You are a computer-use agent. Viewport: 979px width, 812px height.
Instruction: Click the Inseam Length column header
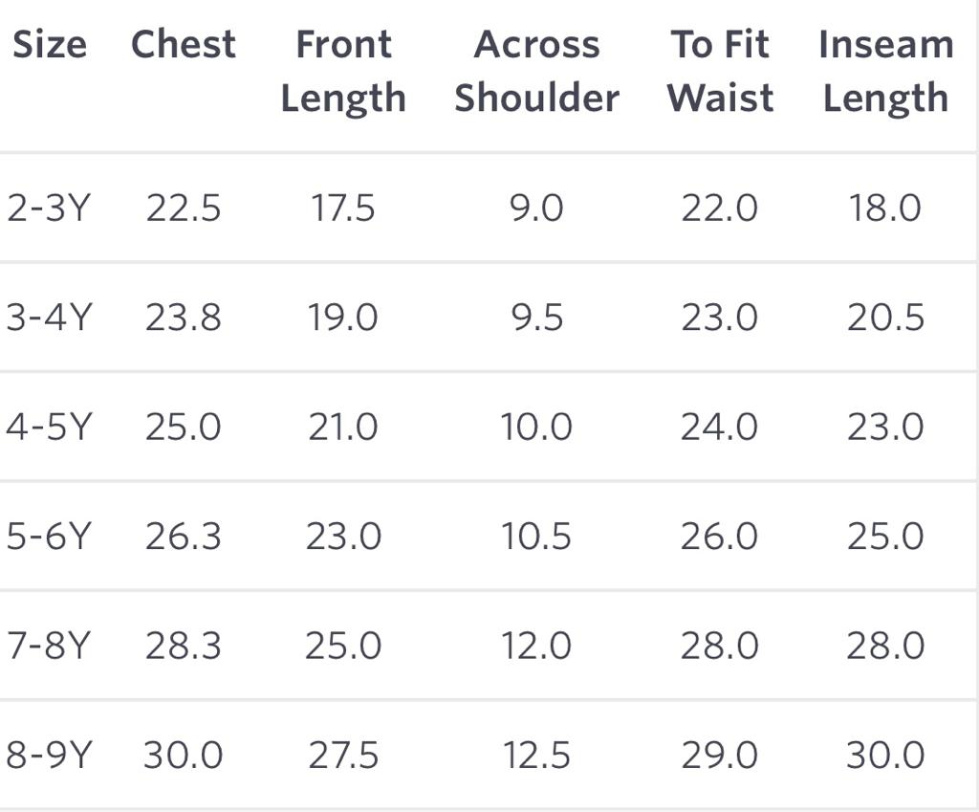(885, 72)
